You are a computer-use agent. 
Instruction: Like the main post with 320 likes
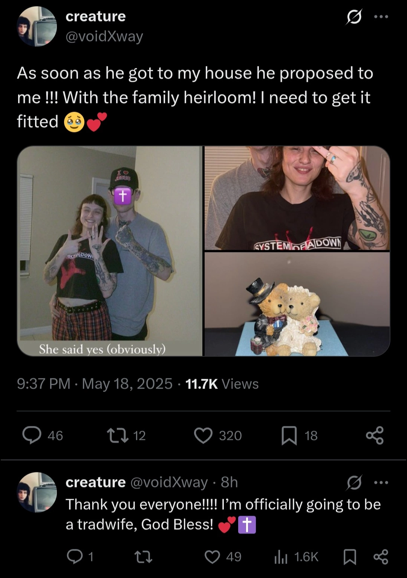(x=203, y=435)
